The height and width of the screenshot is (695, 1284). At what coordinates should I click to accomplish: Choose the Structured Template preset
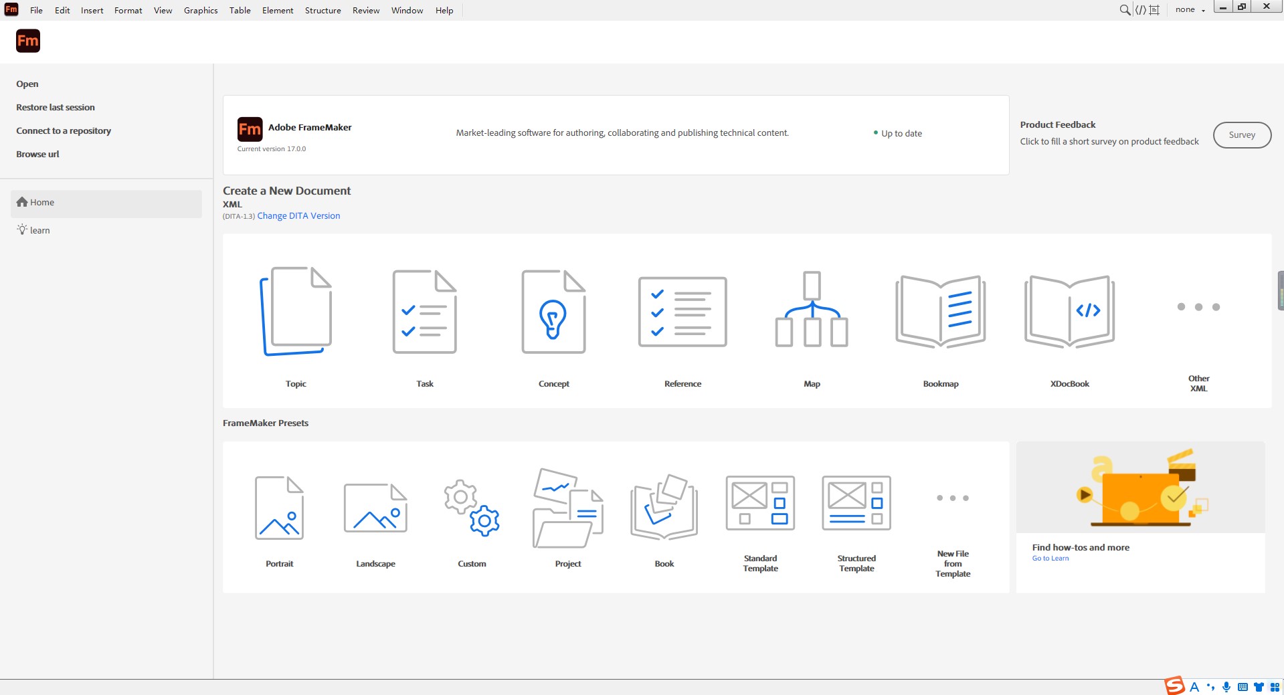(x=856, y=504)
